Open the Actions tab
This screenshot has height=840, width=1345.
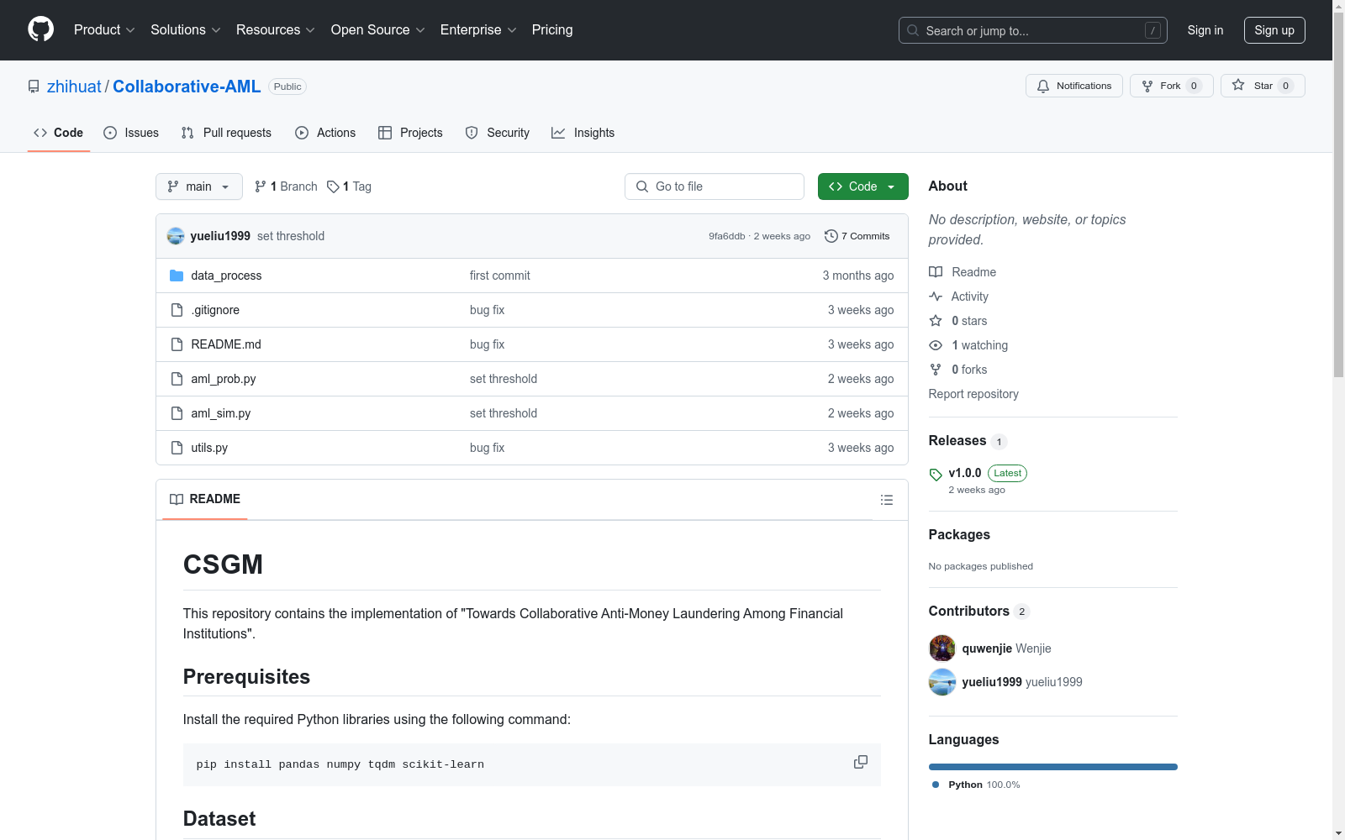point(325,133)
